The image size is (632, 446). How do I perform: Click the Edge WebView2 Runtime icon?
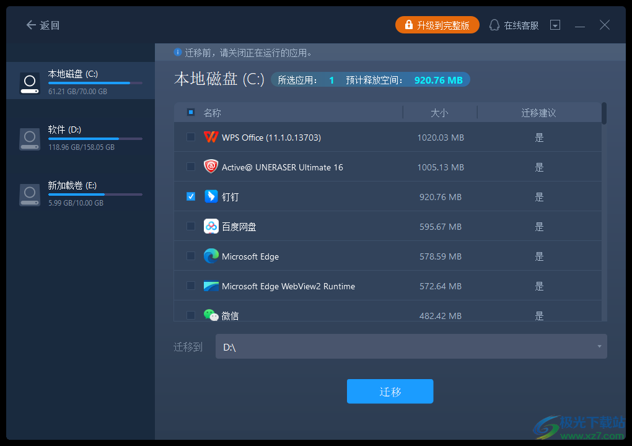[211, 286]
